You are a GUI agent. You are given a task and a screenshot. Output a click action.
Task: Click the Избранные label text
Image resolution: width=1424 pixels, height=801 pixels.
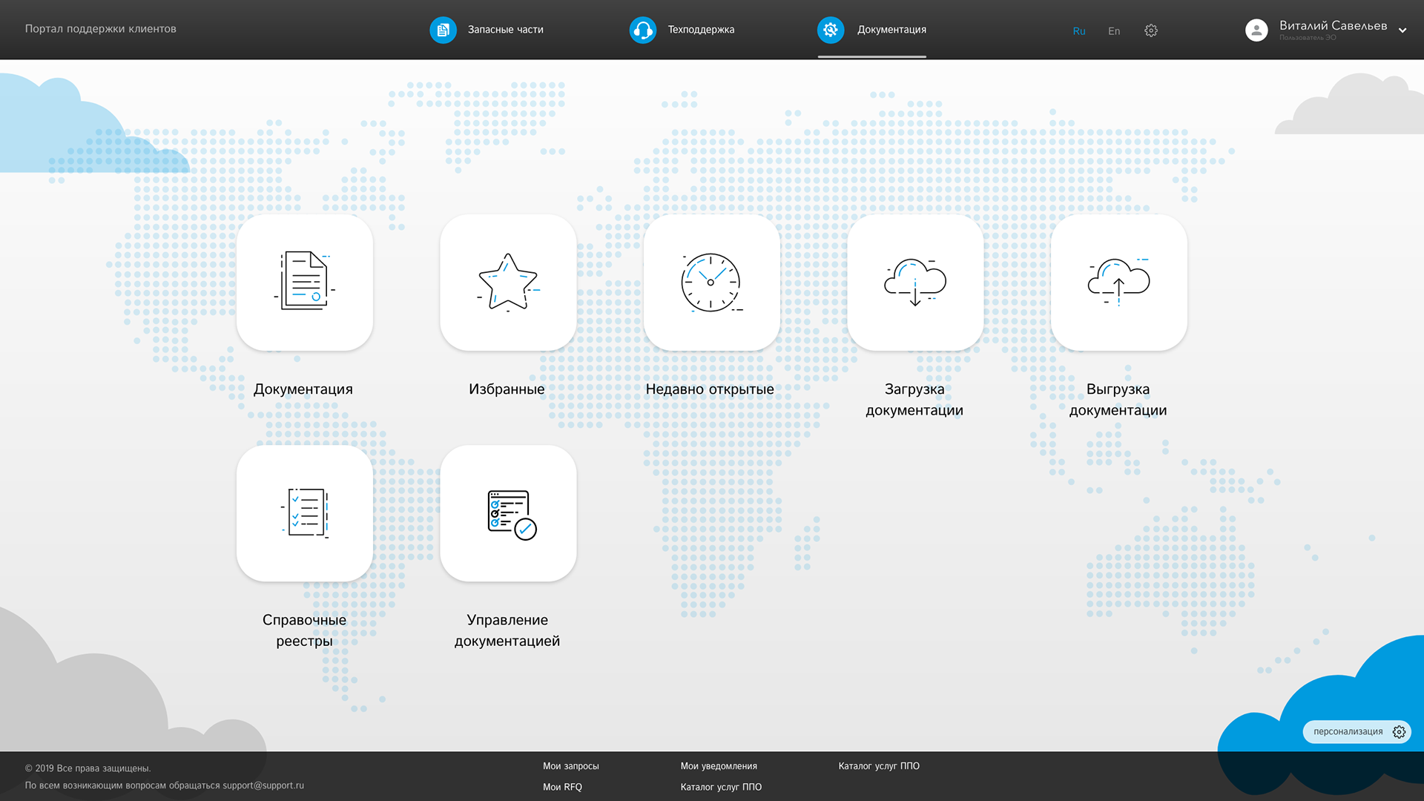(x=507, y=389)
